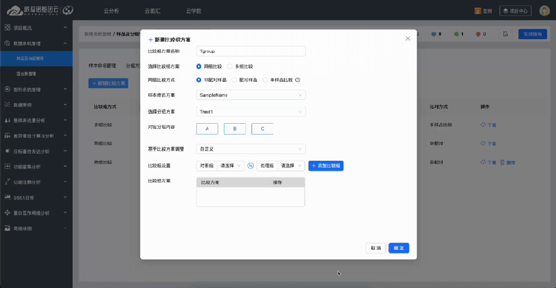Click the 蛋白互作网络分析 sidebar icon

pyautogui.click(x=7, y=212)
